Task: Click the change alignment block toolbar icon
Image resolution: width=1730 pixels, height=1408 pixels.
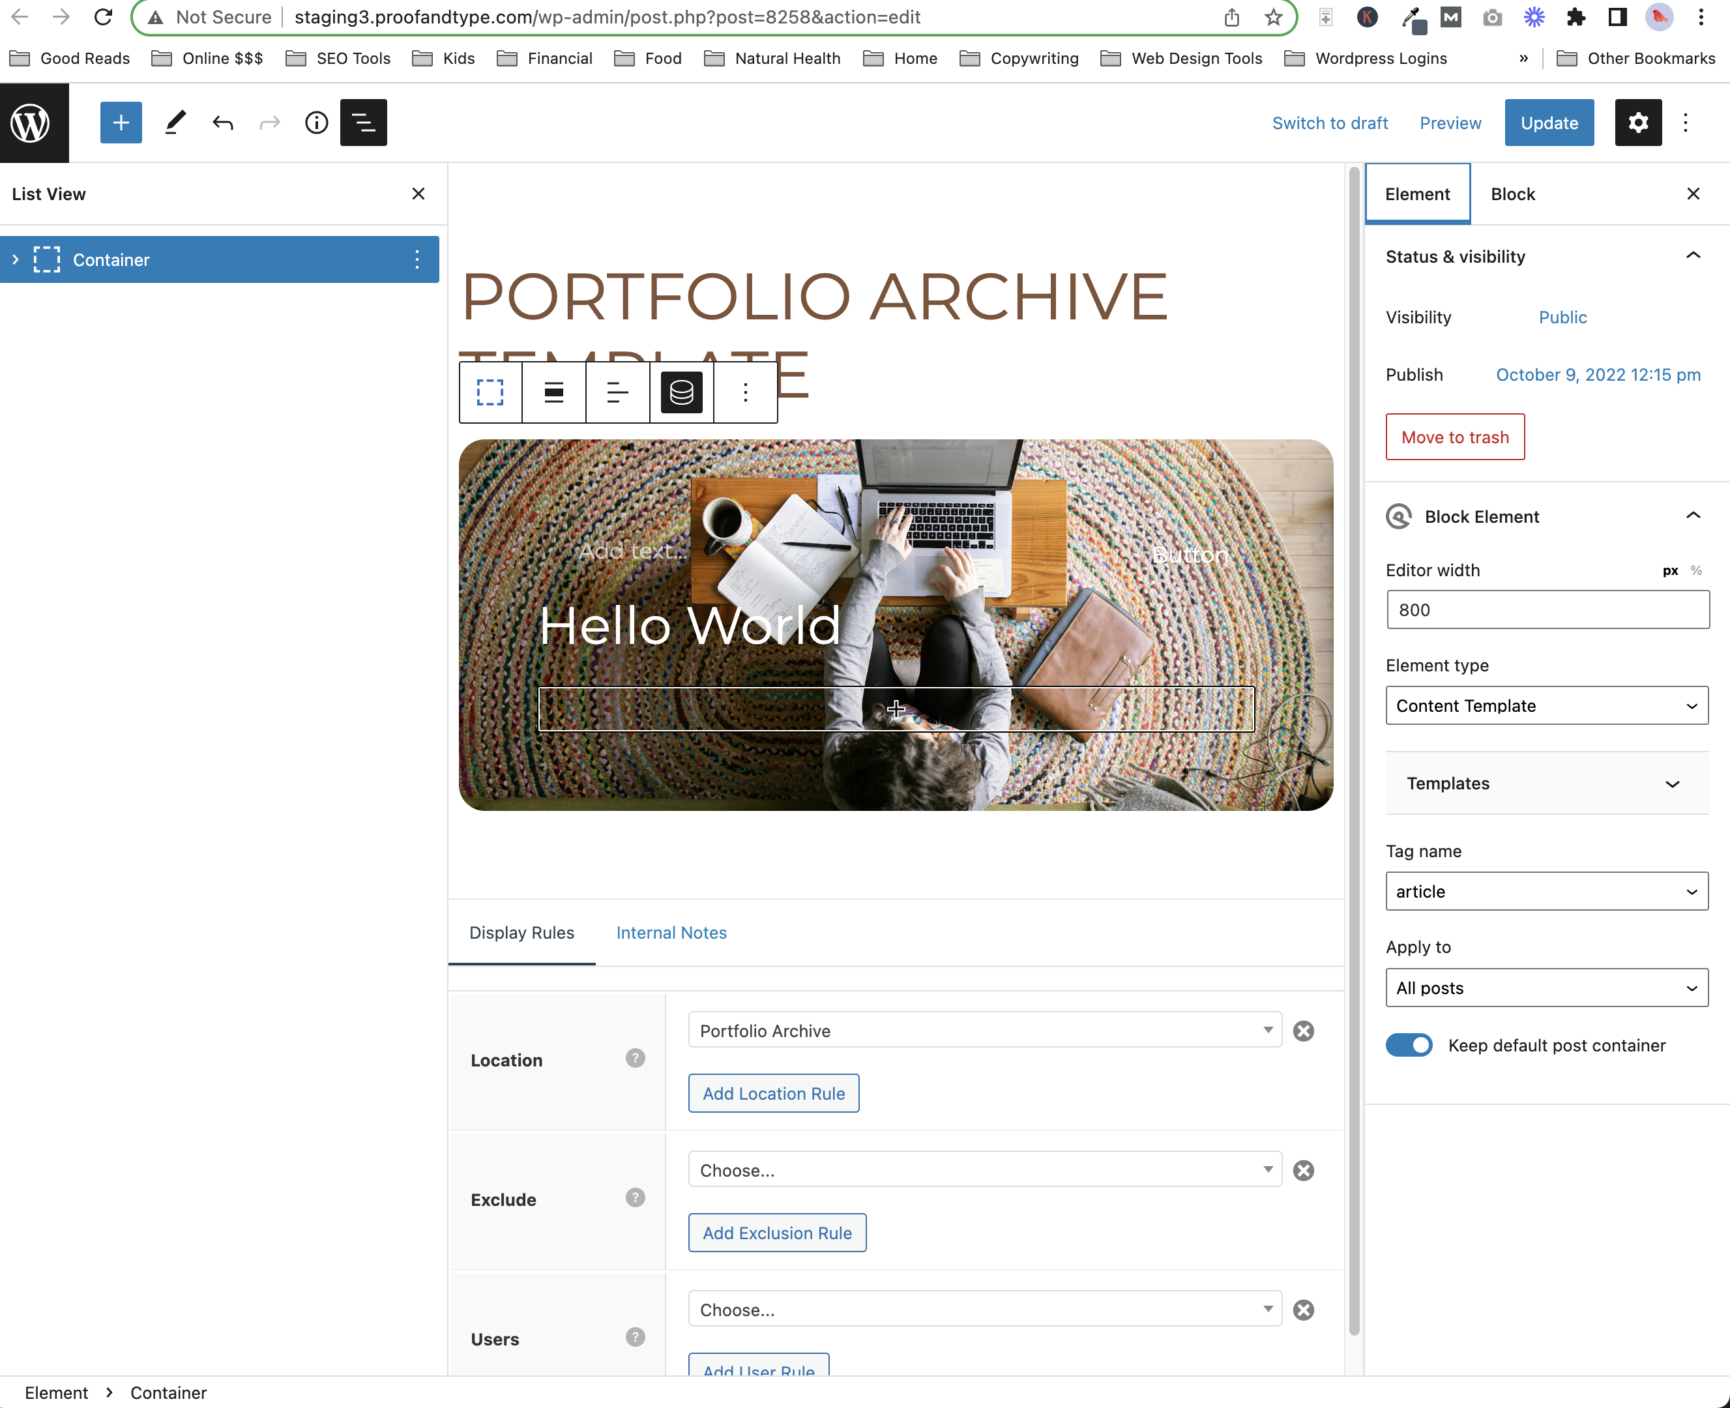Action: click(554, 393)
